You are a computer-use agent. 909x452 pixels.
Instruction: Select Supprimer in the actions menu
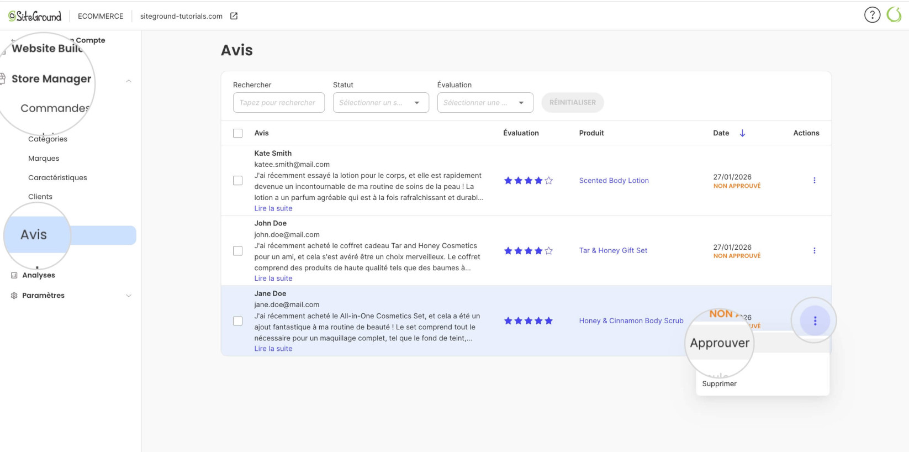[x=719, y=383]
